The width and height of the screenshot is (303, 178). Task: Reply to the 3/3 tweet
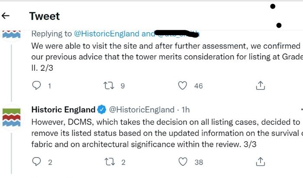(37, 162)
